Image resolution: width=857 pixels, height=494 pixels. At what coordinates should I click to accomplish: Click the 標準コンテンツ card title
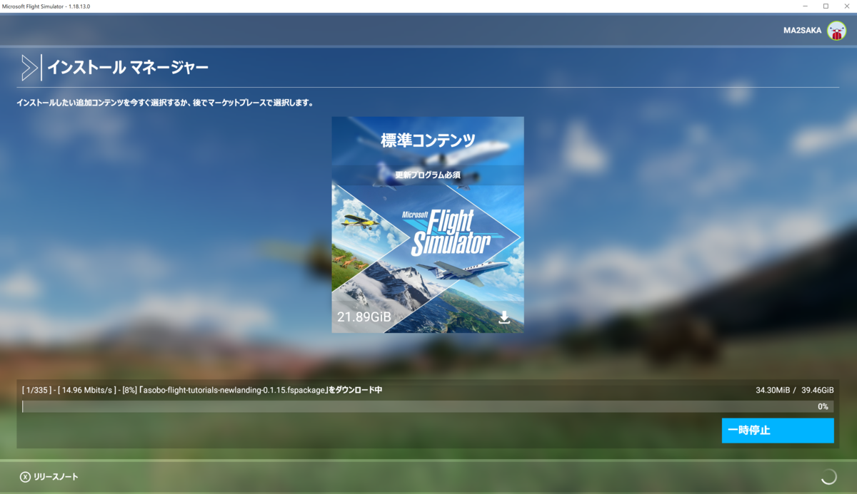[x=428, y=140]
